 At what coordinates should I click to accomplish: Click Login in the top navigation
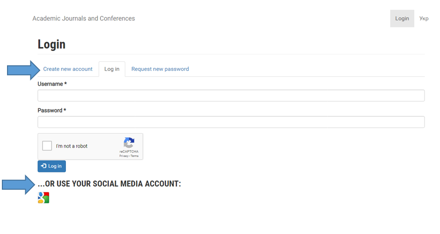click(x=402, y=19)
